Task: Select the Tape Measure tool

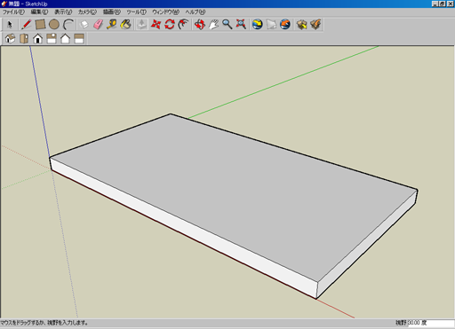Action: tap(112, 24)
